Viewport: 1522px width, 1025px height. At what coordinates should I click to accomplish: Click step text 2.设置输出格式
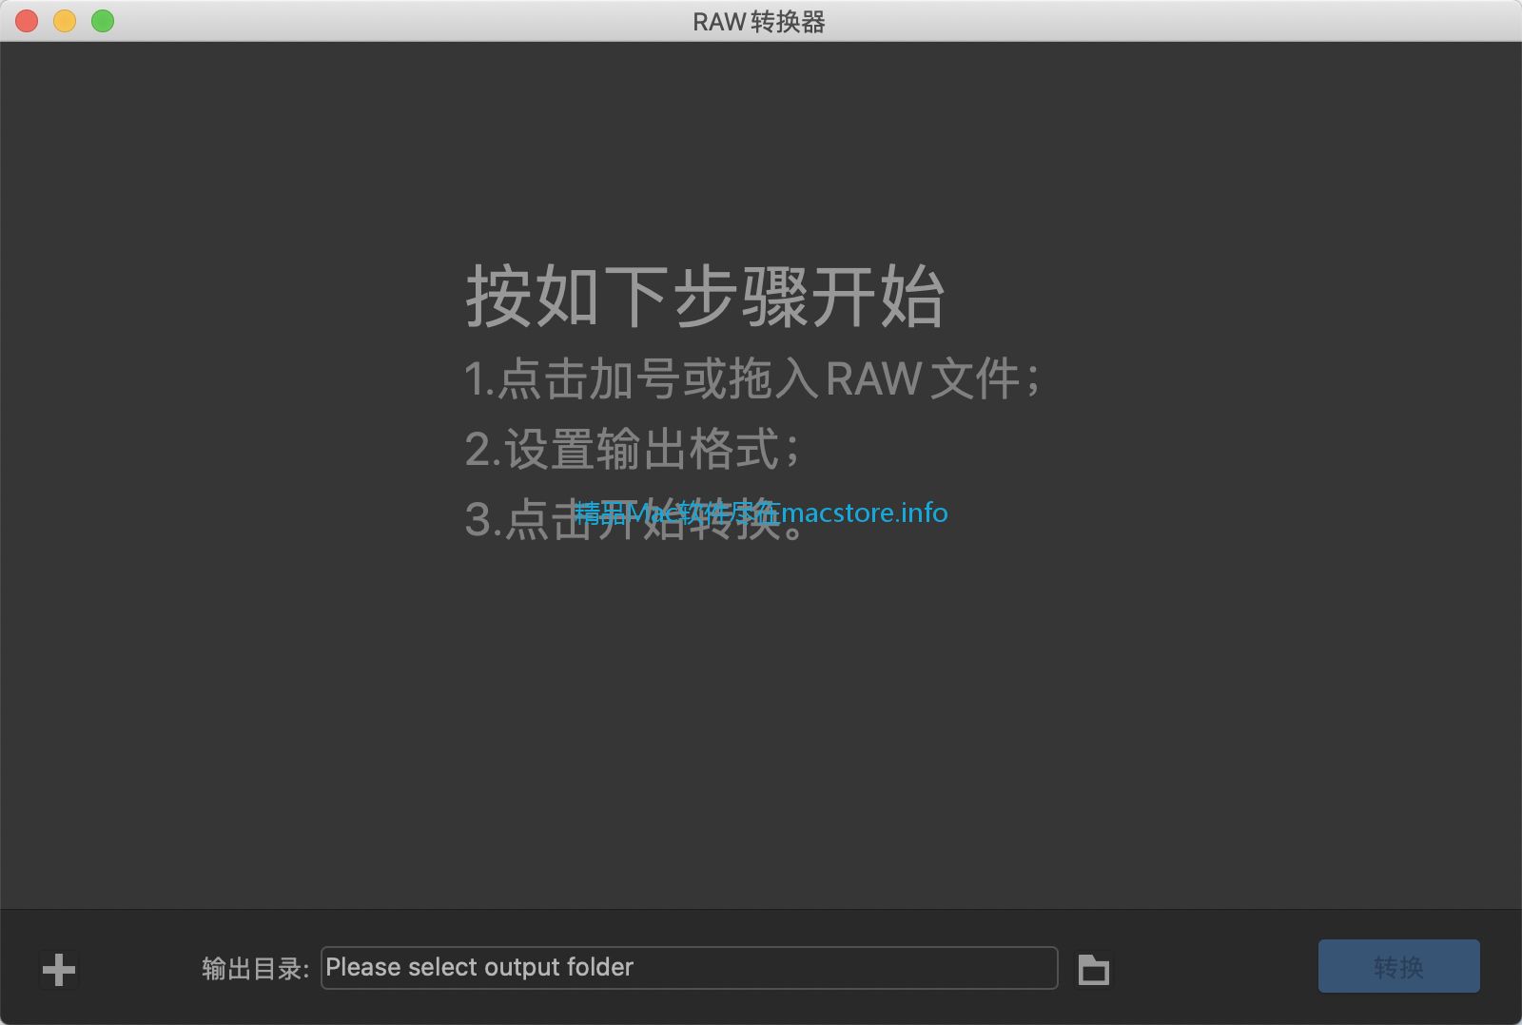[633, 449]
